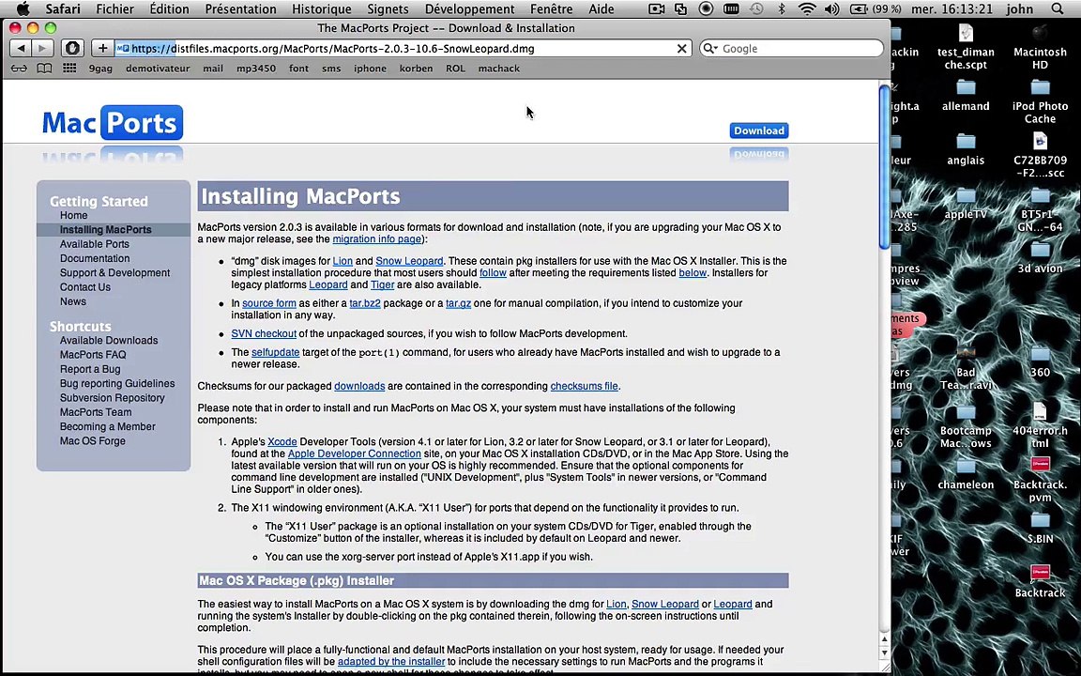The image size is (1081, 676).
Task: Select Bootcamp Windows folder on desktop
Action: pyautogui.click(x=966, y=425)
